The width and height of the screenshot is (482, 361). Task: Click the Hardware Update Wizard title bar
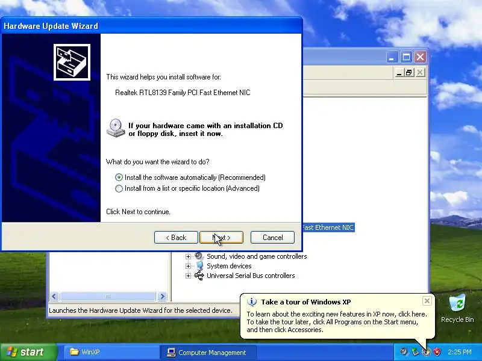point(151,26)
